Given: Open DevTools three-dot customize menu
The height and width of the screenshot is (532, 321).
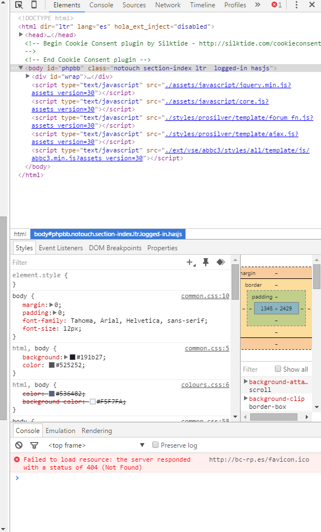Looking at the screenshot, I should pos(297,4).
